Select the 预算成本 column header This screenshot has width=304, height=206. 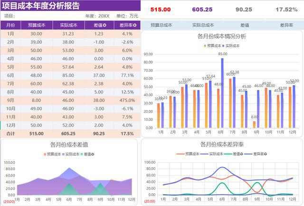36,25
